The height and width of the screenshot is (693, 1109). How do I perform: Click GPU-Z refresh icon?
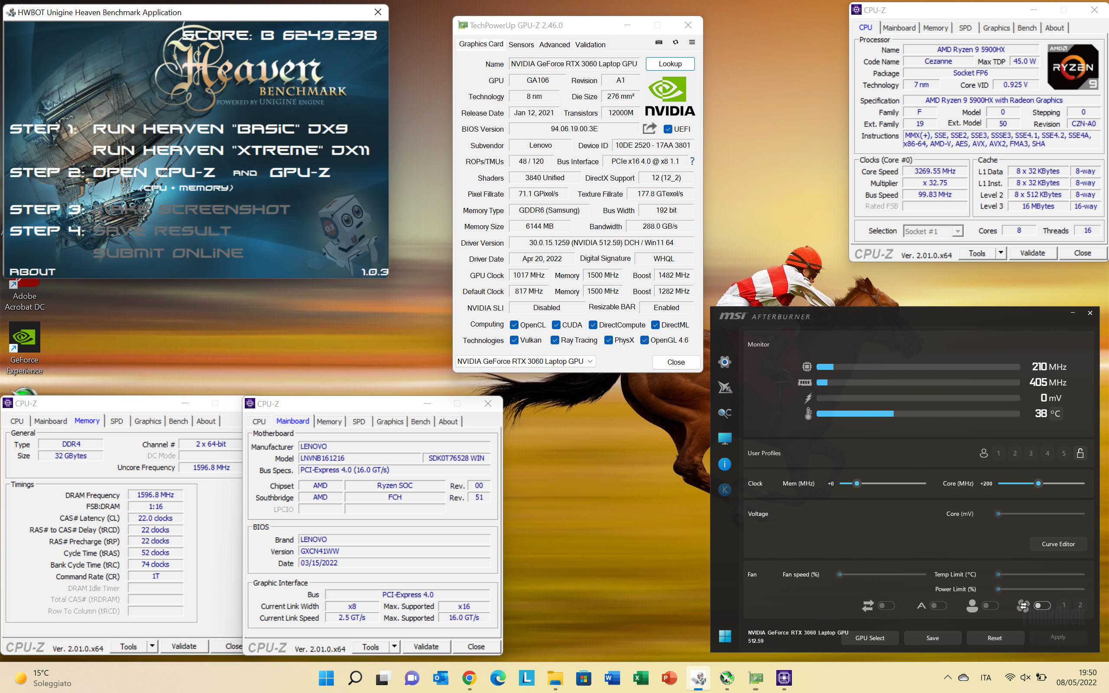click(675, 42)
